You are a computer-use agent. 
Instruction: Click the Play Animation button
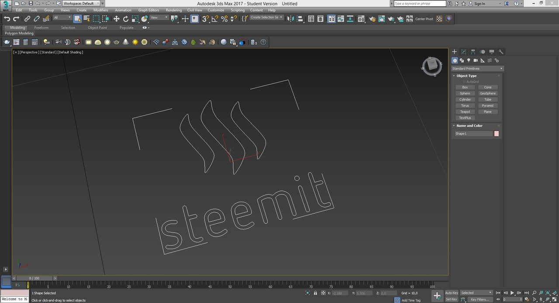coord(512,293)
